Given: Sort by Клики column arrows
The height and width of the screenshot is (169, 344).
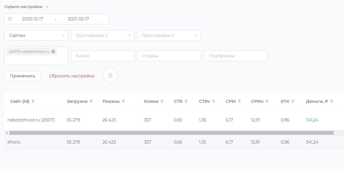Looking at the screenshot, I should click(162, 101).
